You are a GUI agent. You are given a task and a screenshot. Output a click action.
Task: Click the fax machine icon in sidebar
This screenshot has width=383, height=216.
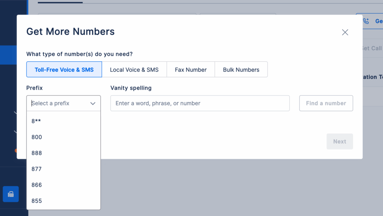click(x=10, y=194)
